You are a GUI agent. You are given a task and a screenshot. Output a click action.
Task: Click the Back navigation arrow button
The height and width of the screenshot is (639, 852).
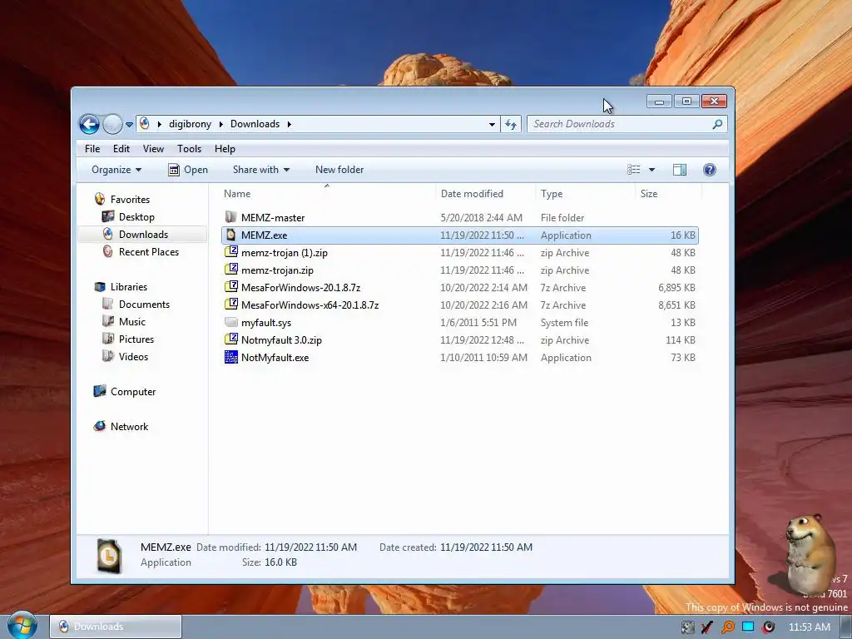(x=89, y=124)
